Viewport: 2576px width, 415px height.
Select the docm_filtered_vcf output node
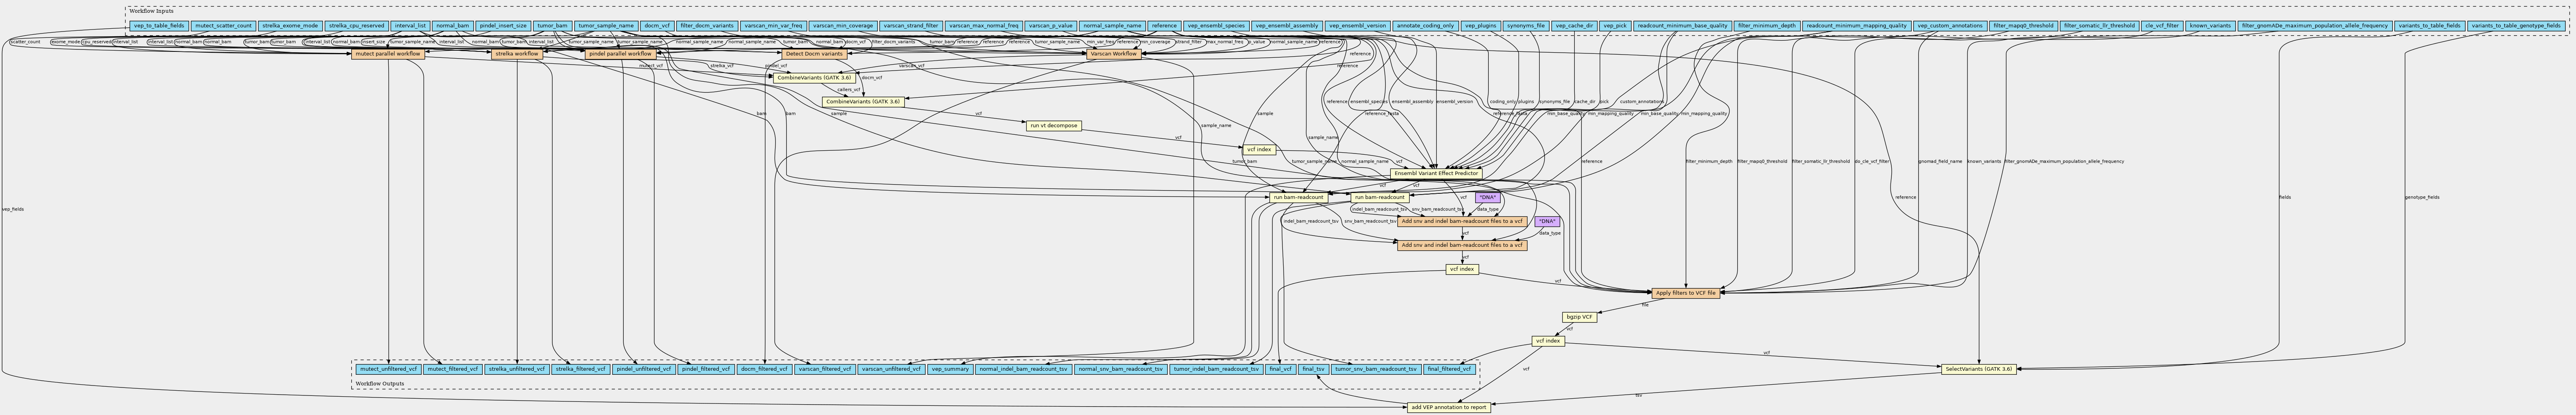pyautogui.click(x=765, y=369)
